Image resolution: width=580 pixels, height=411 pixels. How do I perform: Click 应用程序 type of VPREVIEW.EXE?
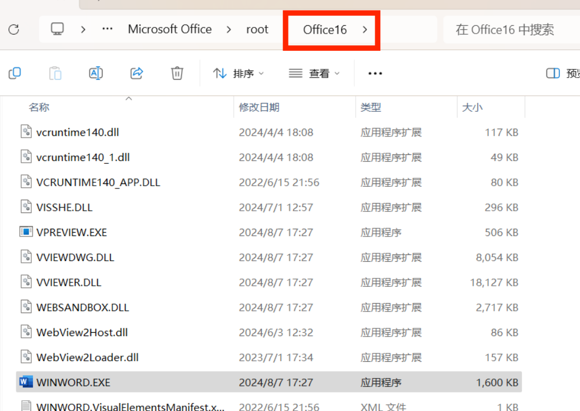click(x=381, y=233)
